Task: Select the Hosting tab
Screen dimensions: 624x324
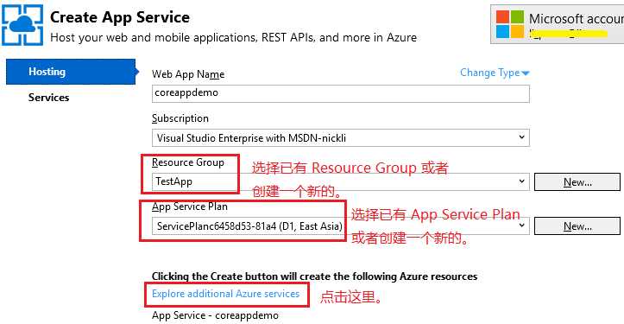Action: 71,72
